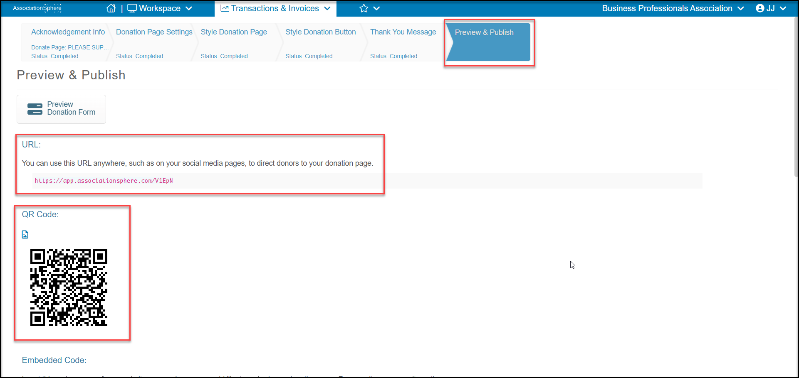Expand the Transactions & Invoices chevron
799x378 pixels.
327,8
